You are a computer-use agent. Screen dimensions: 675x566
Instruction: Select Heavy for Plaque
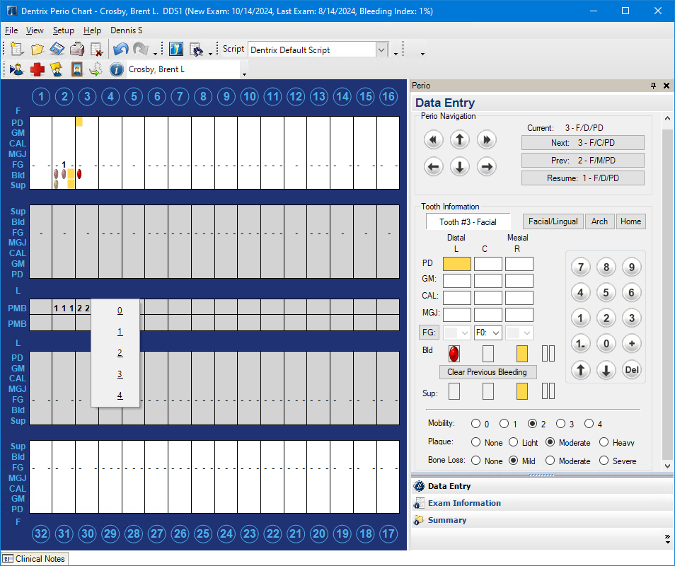[x=604, y=442]
